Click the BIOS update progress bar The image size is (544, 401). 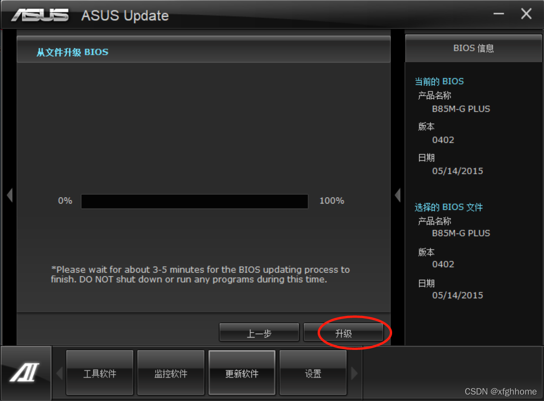[x=195, y=201]
